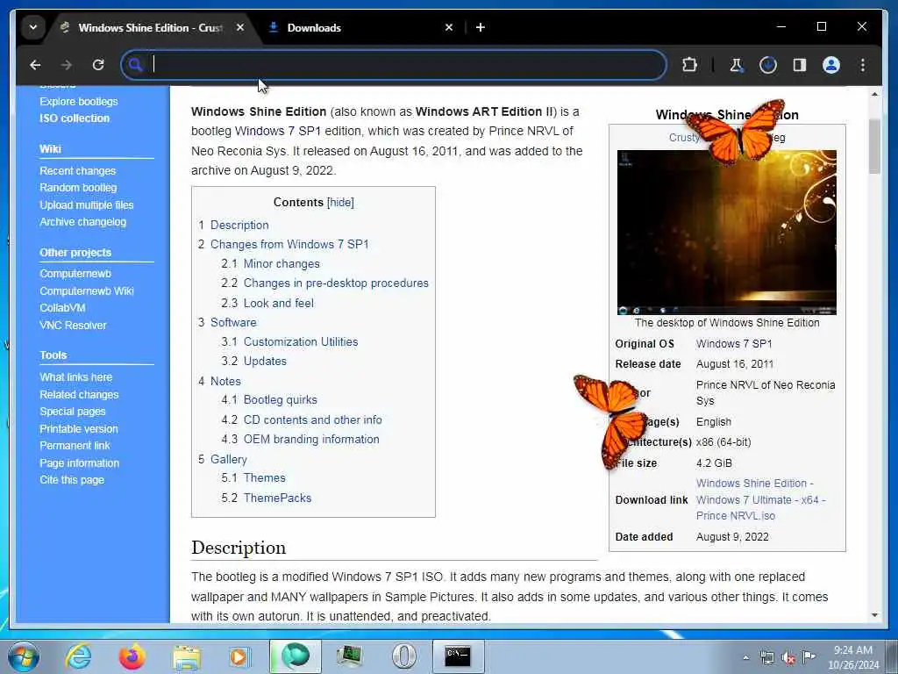Image resolution: width=898 pixels, height=674 pixels.
Task: Open the tab search dropdown arrow
Action: coord(33,27)
